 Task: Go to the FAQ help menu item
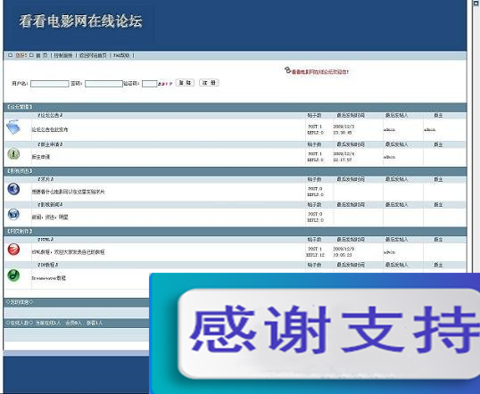tap(121, 55)
